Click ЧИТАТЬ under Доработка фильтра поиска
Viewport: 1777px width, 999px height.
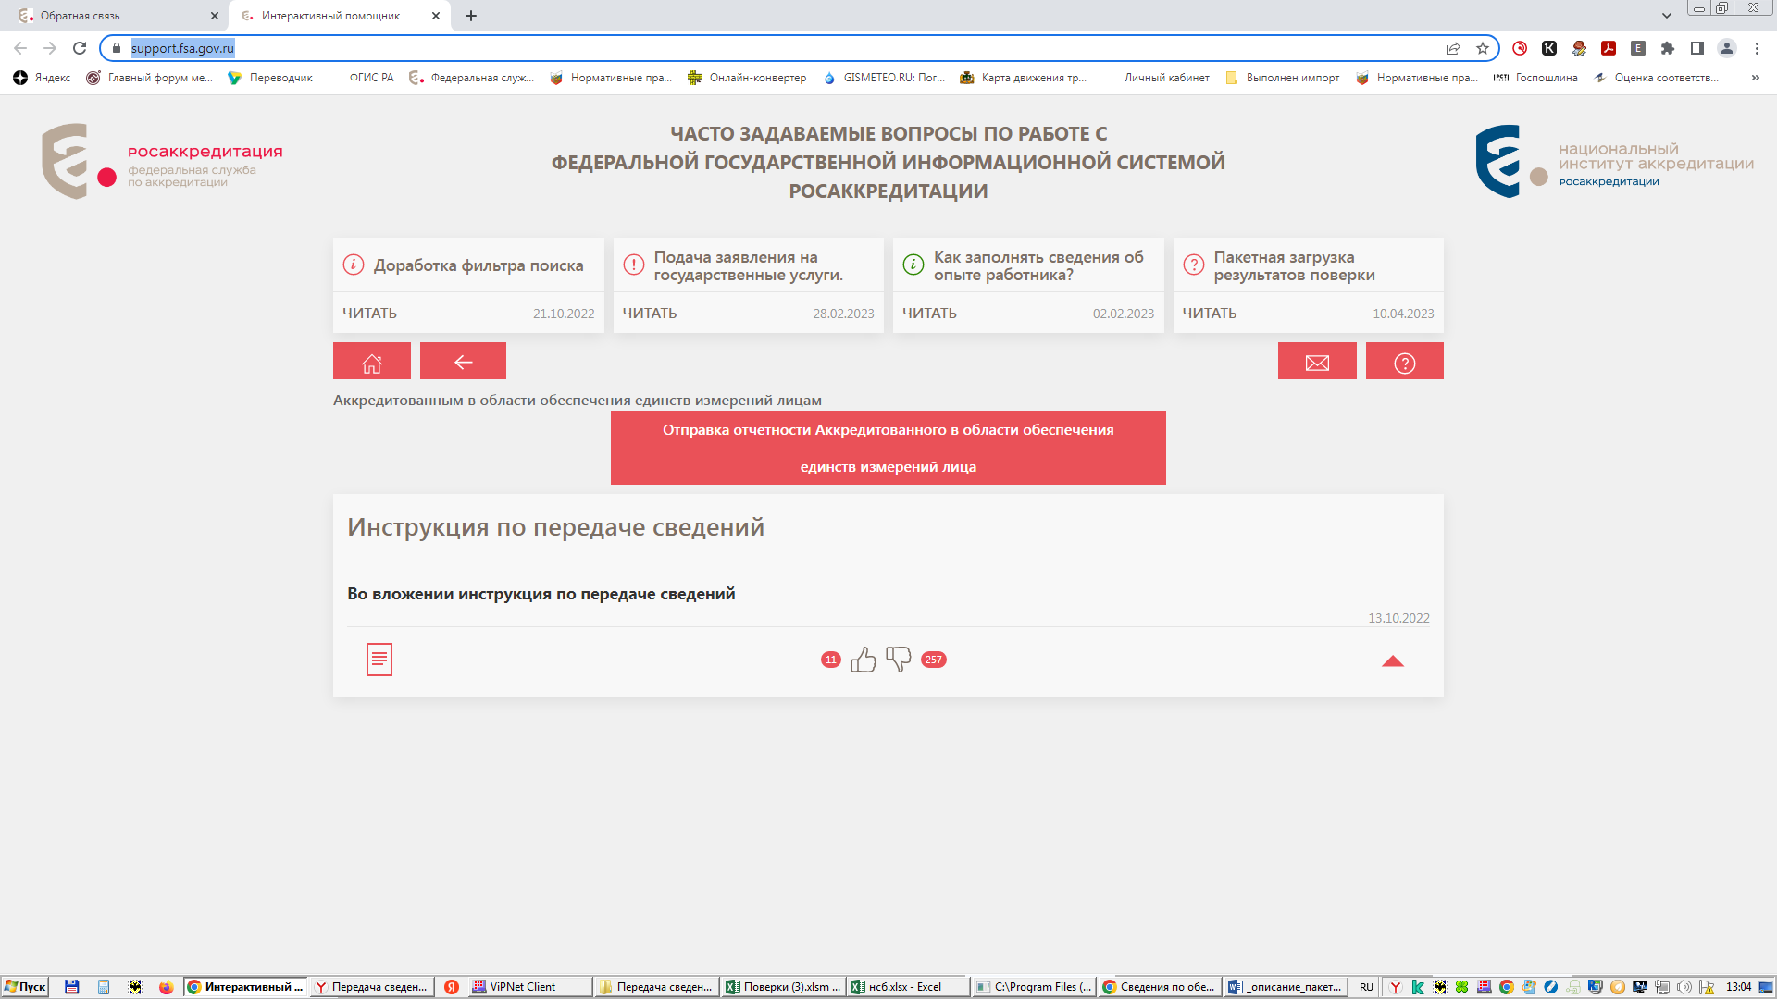click(x=369, y=314)
